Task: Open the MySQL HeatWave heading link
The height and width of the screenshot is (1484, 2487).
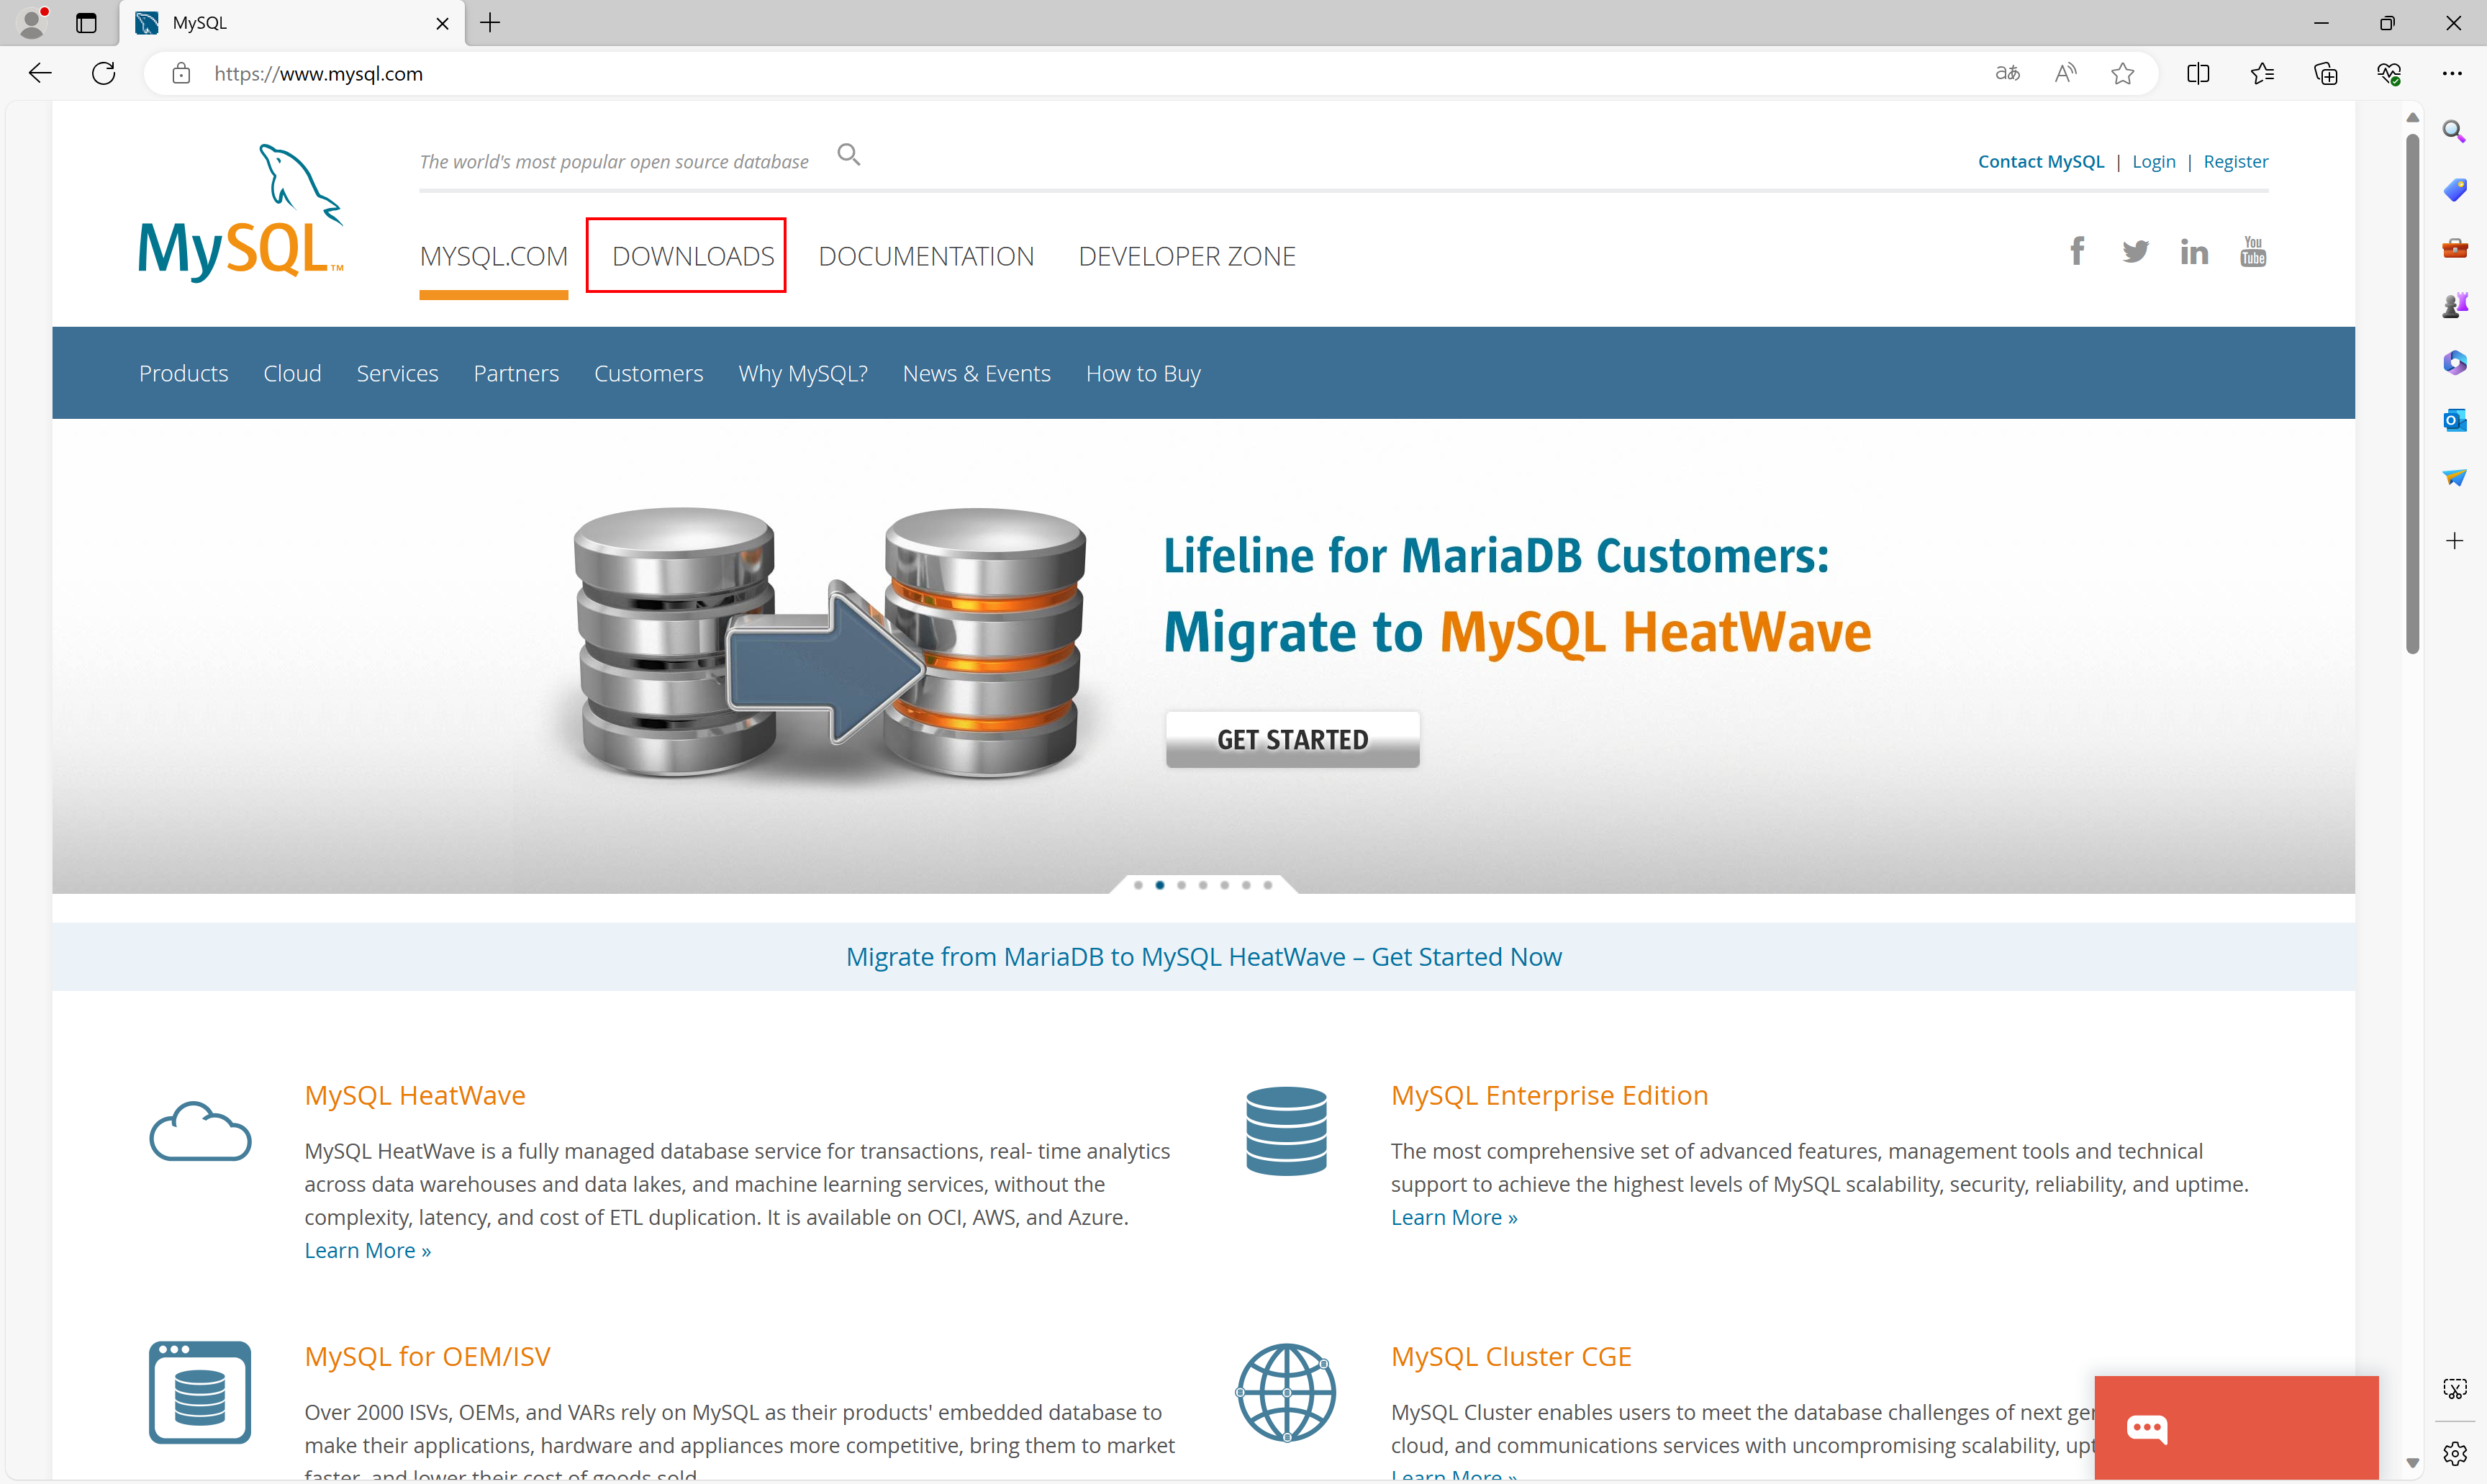Action: click(414, 1095)
